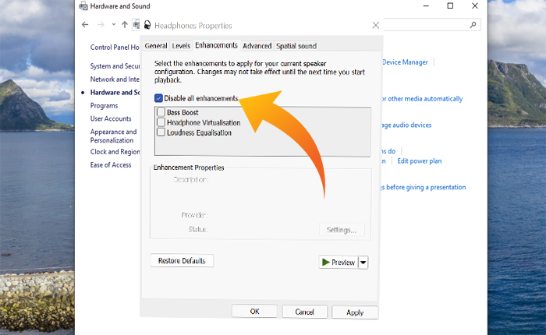
Task: Switch to the Levels tab
Action: (x=181, y=46)
